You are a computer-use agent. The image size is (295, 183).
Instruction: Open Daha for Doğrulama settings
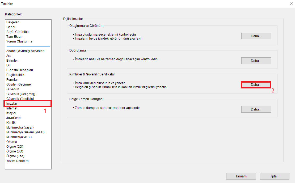click(256, 61)
